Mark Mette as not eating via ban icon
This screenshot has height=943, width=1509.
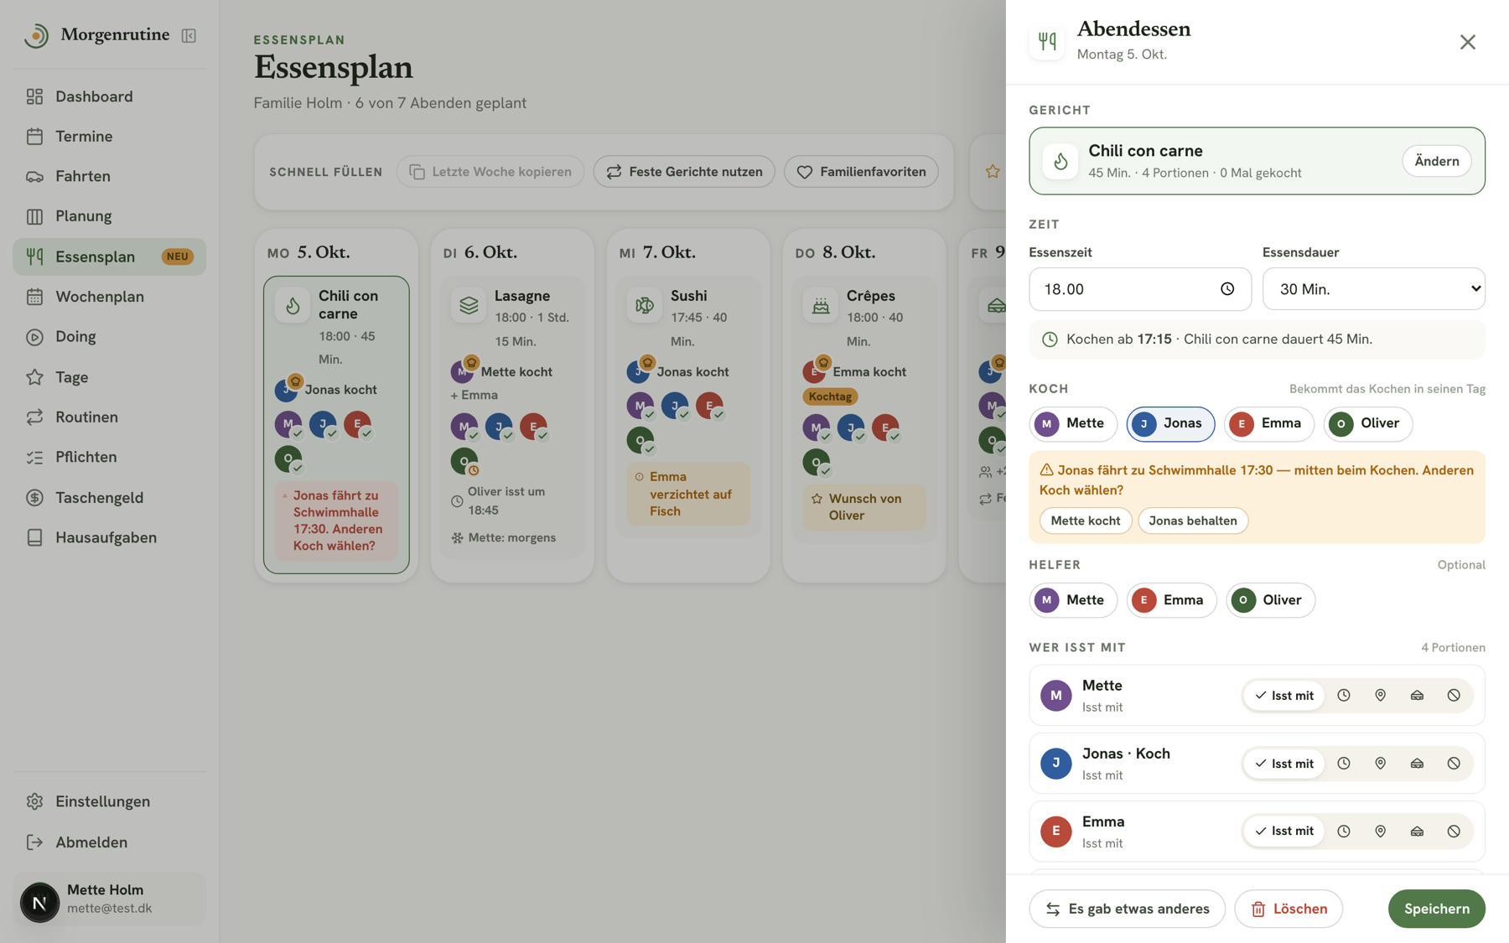[1454, 696]
